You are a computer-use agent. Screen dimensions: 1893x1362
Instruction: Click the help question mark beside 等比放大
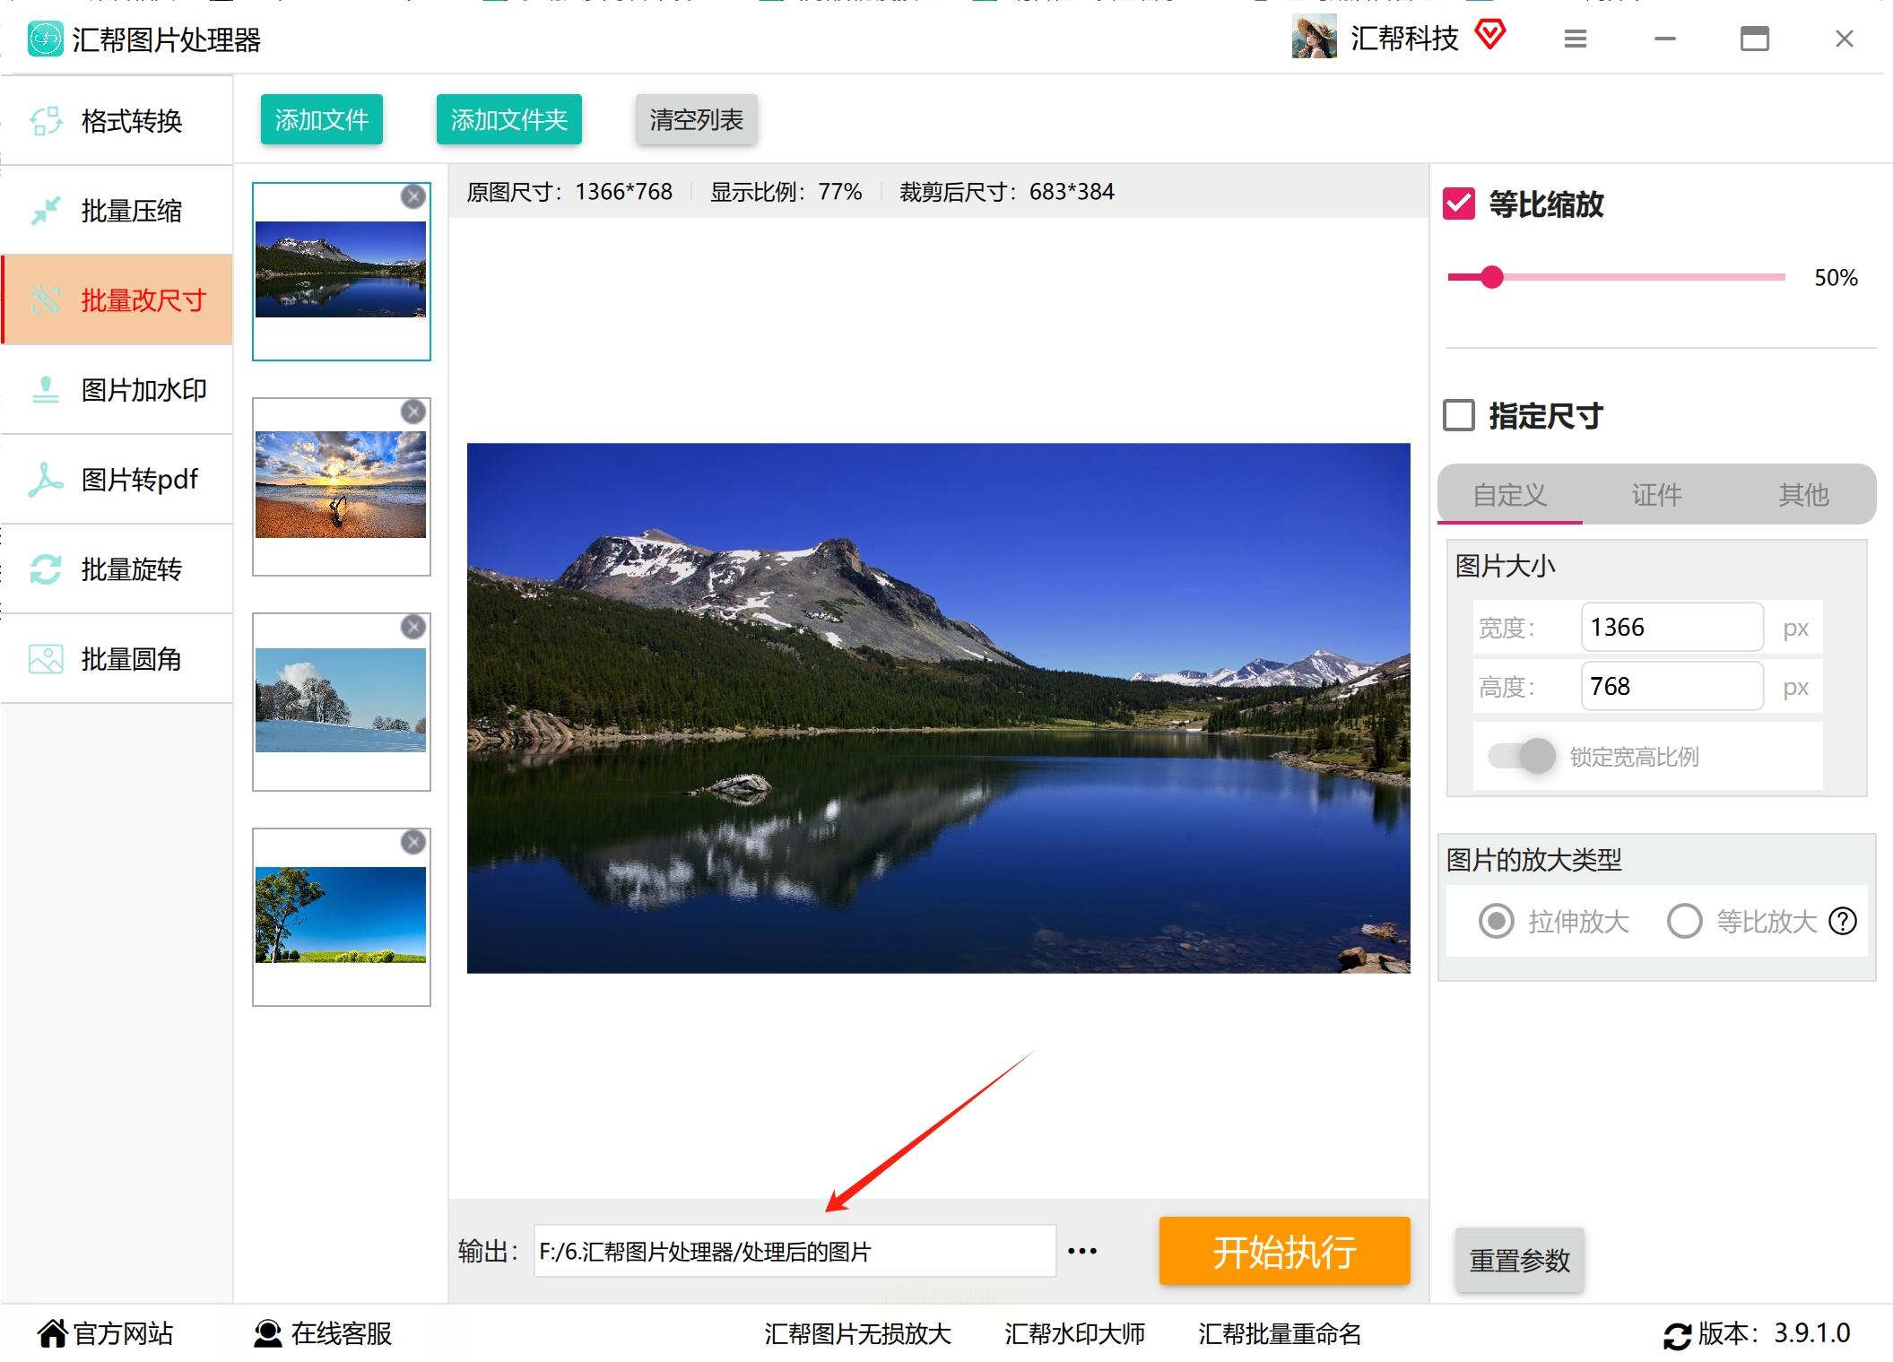[1843, 921]
